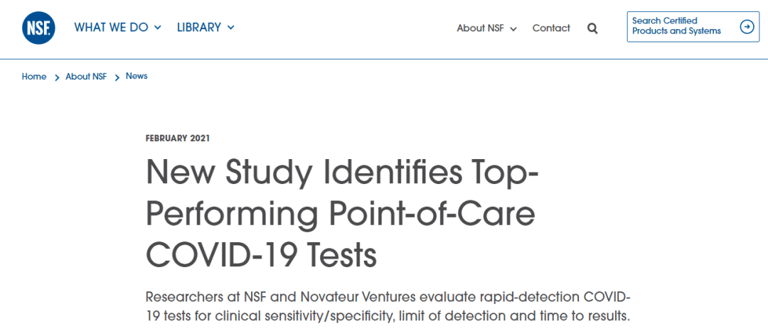Open the WHAT WE DO menu
Screen dimensions: 768x336
(112, 27)
